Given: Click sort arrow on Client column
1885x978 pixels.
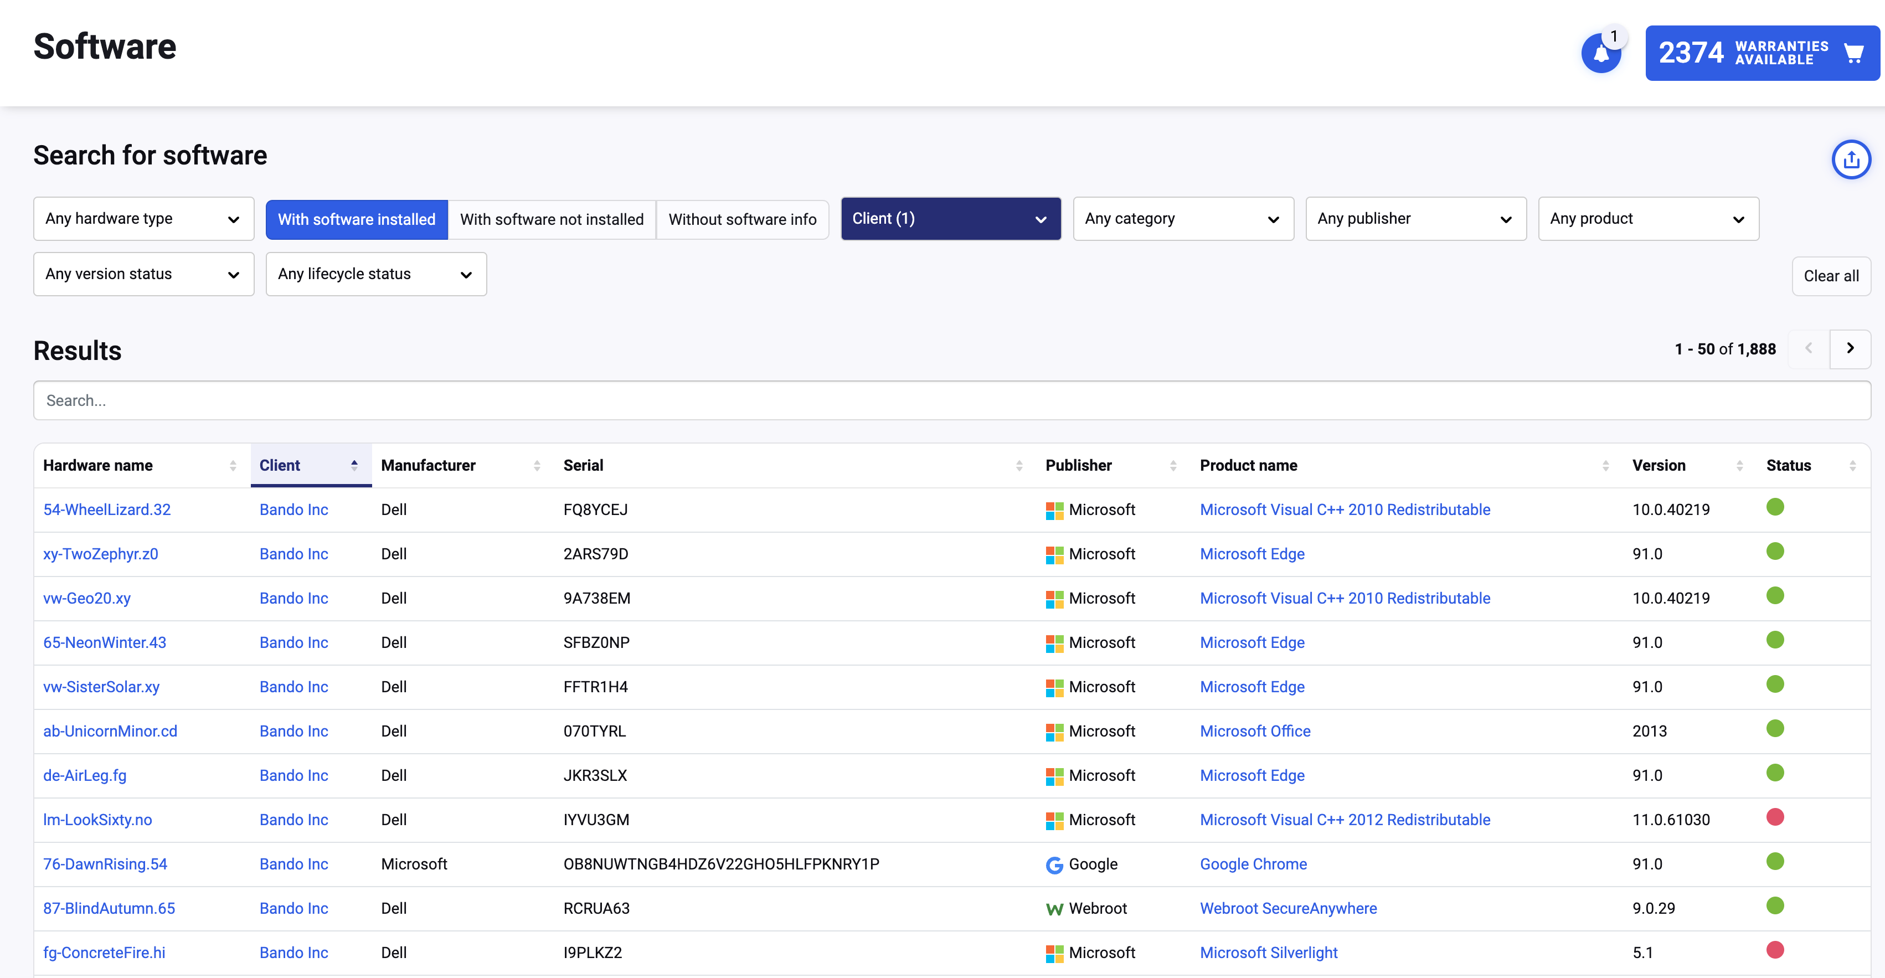Looking at the screenshot, I should (354, 466).
